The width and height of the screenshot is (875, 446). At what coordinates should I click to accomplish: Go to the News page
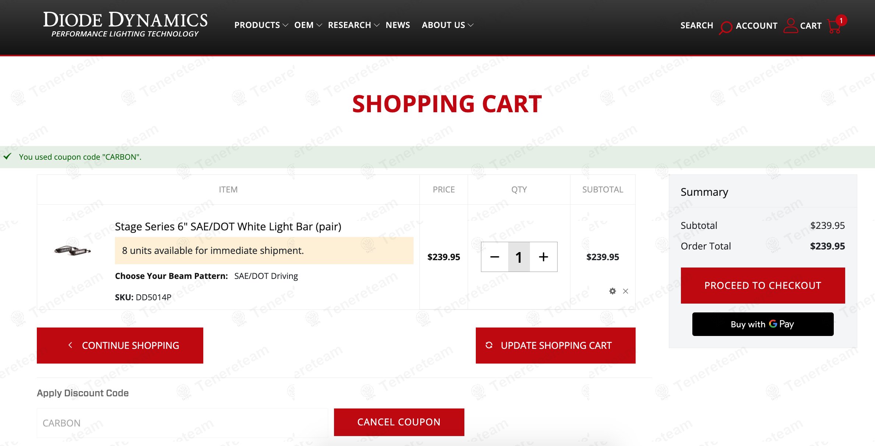tap(398, 25)
